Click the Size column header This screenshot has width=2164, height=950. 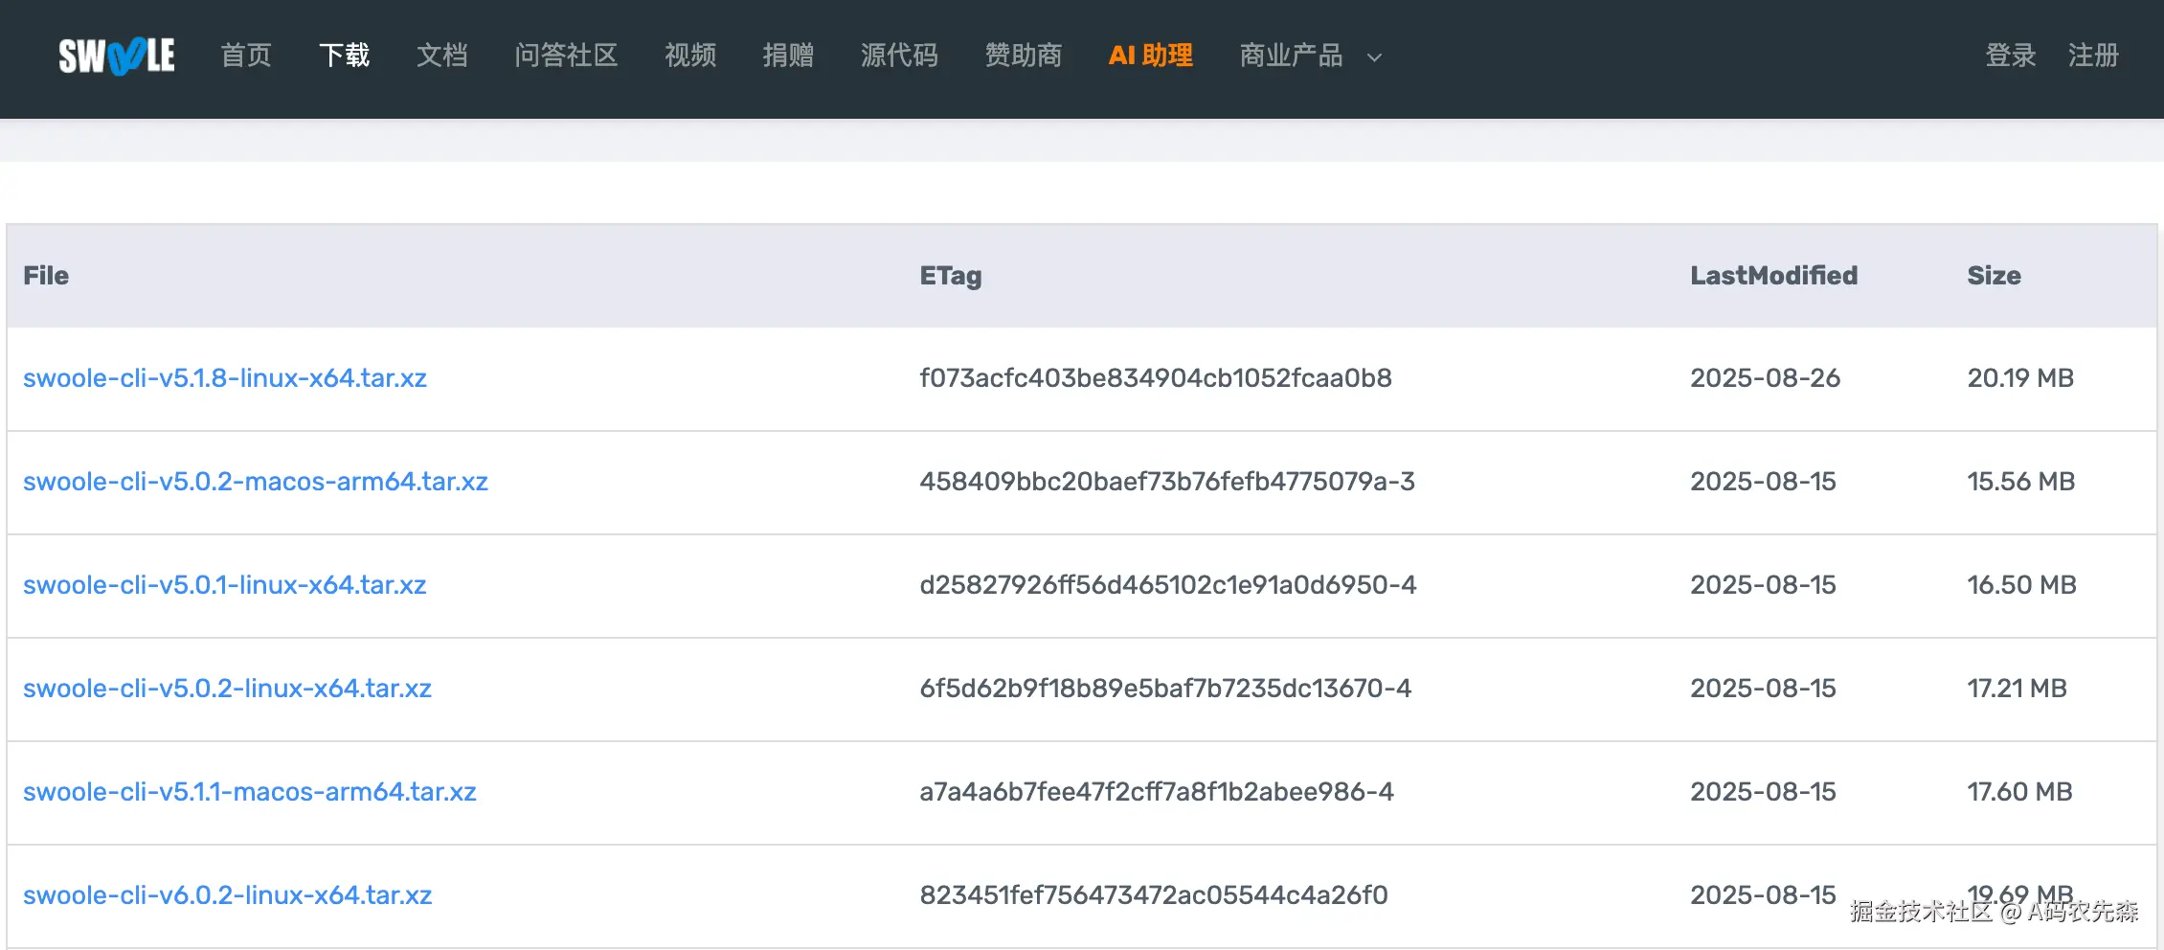click(1995, 276)
